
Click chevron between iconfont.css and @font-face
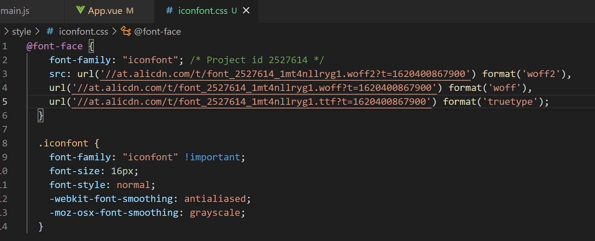114,31
